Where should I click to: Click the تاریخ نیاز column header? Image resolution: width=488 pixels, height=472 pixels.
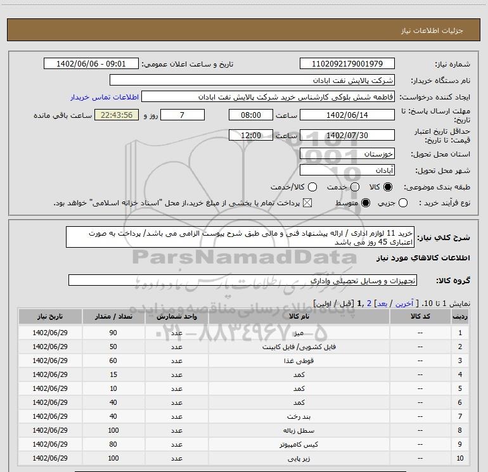(x=50, y=316)
